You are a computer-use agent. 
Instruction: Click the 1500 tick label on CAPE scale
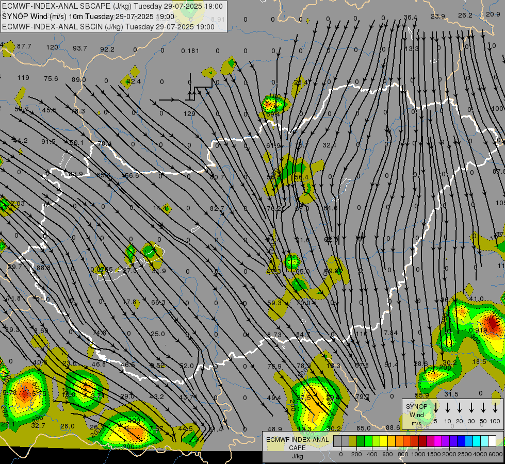(434, 454)
